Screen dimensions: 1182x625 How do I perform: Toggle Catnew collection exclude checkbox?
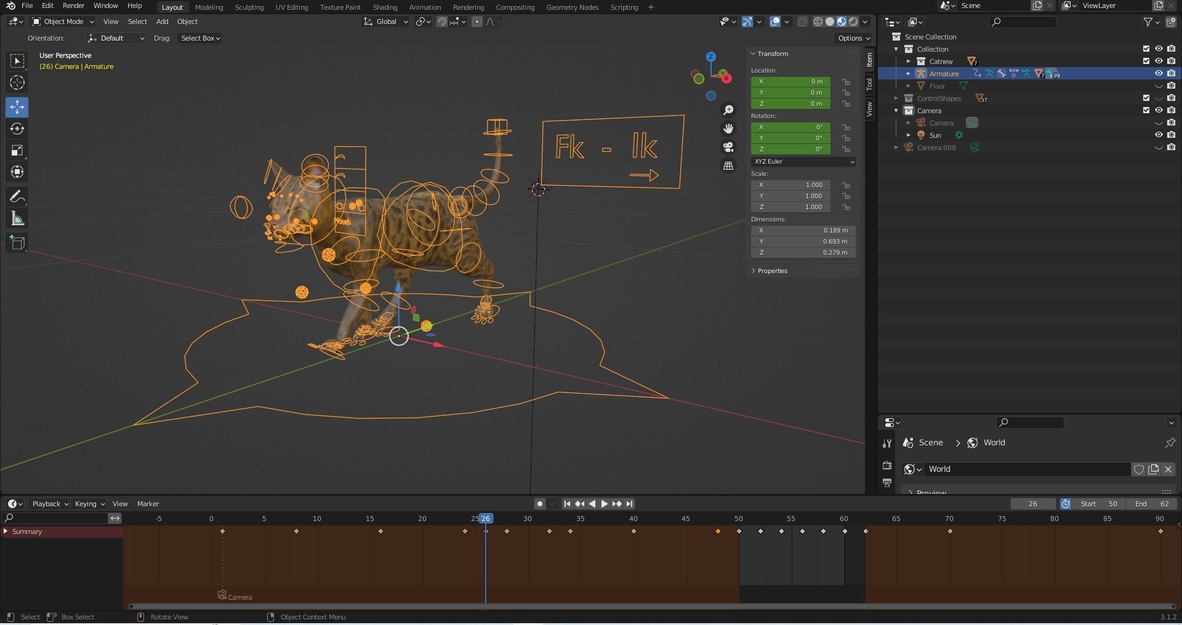tap(1146, 62)
